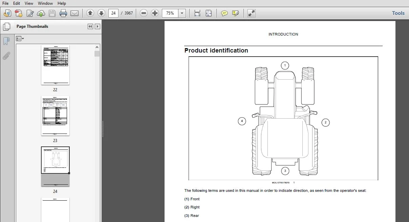Click the panel expand right-arrow button
409x222 pixels.
click(98, 26)
